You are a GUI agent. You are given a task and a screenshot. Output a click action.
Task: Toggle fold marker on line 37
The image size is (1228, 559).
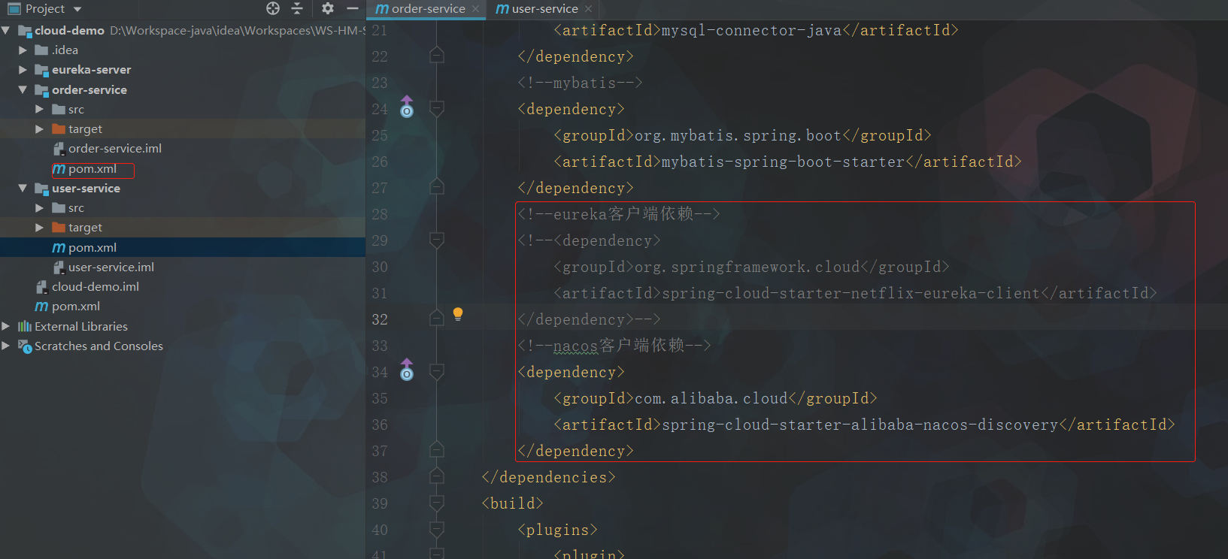point(436,450)
